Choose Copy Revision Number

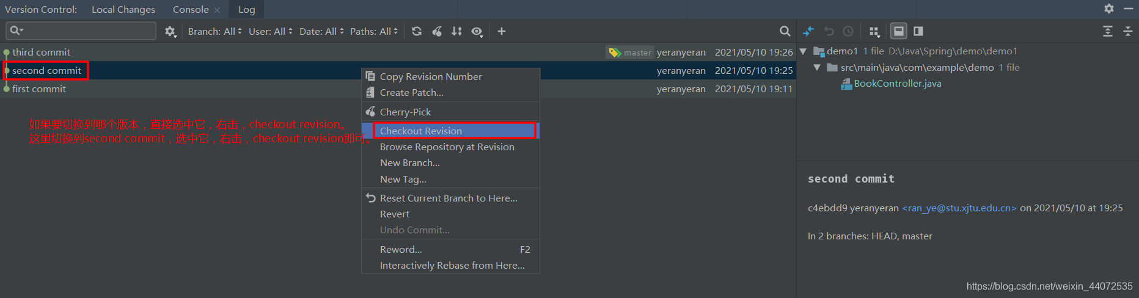451,76
